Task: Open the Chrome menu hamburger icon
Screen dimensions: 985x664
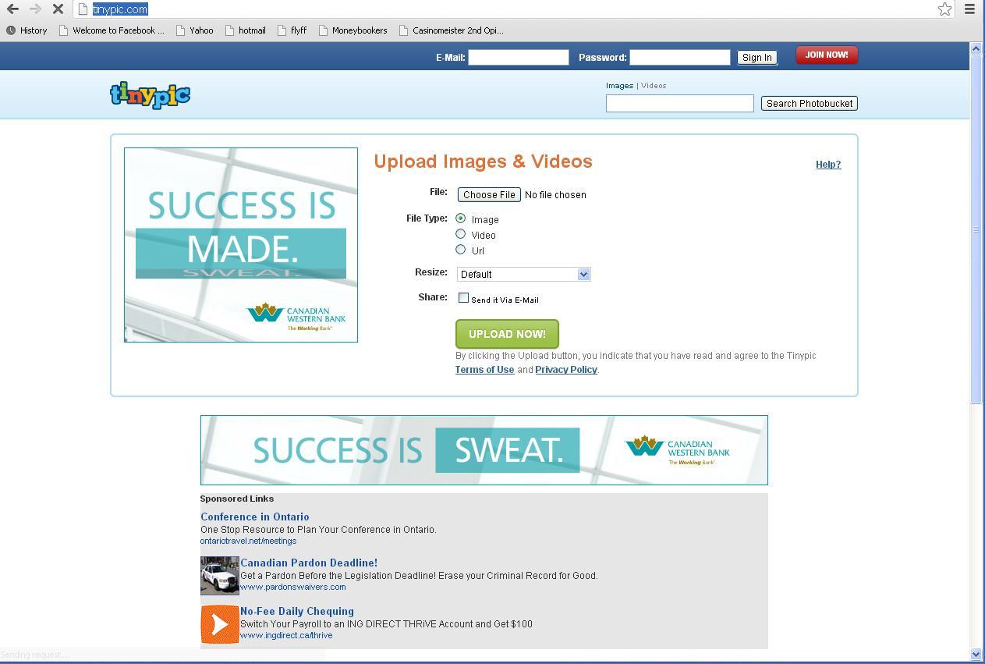Action: 970,9
